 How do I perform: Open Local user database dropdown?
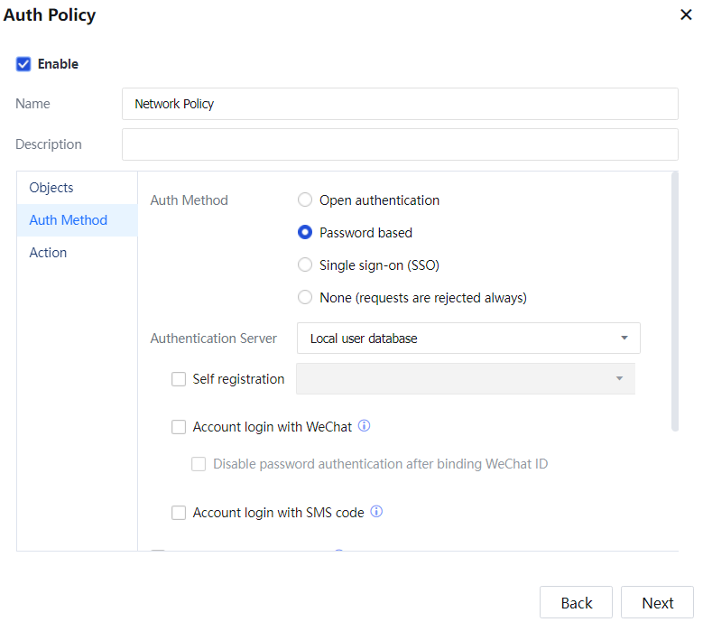pos(467,339)
